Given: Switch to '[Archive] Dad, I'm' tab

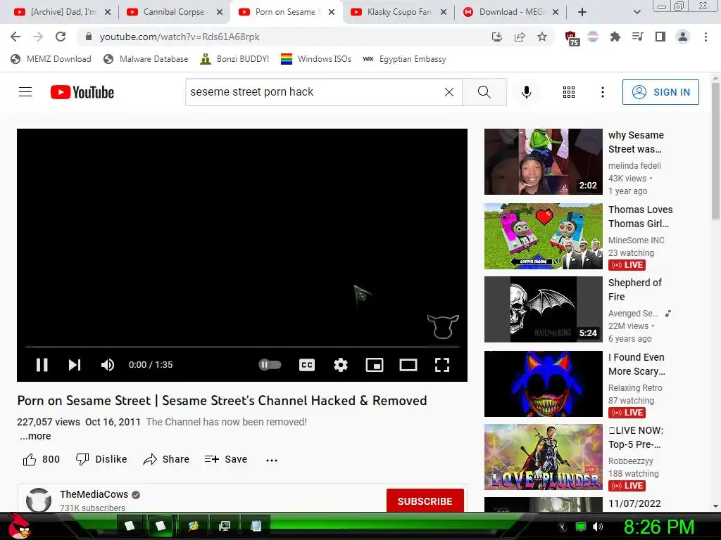Looking at the screenshot, I should click(x=62, y=12).
